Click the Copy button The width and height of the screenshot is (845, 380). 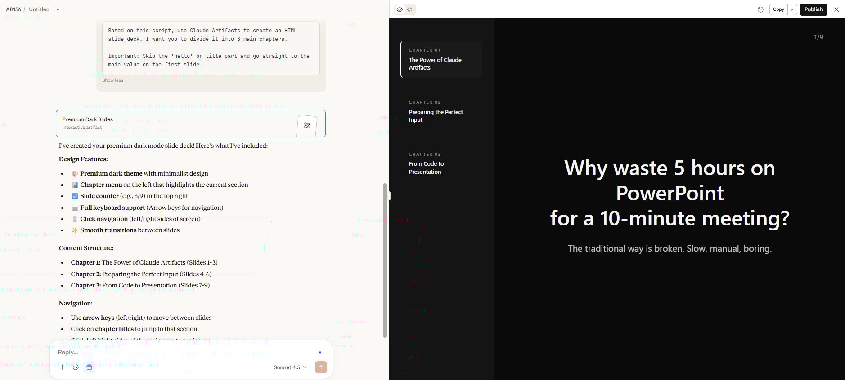click(778, 9)
